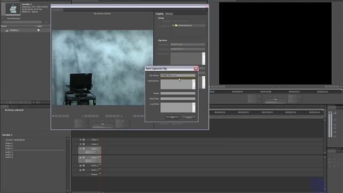The image size is (343, 193).
Task: Toggle sync lock on Video 2 track
Action: 84,144
